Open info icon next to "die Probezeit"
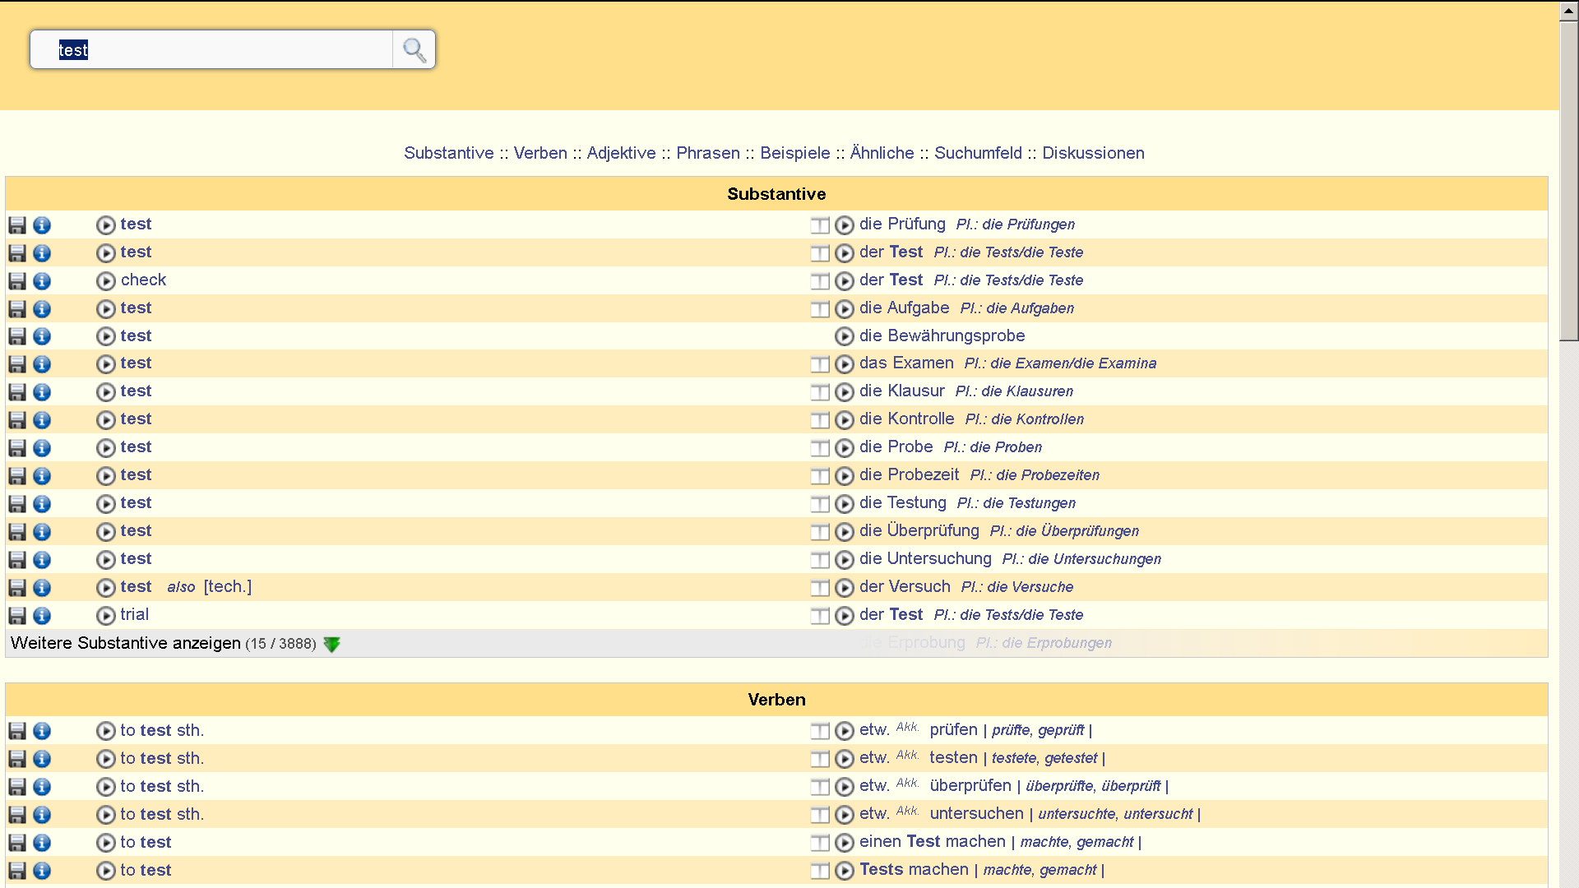This screenshot has height=888, width=1579. coord(41,476)
